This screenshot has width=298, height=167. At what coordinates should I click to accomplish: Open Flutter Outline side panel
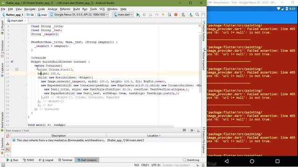coord(204,31)
